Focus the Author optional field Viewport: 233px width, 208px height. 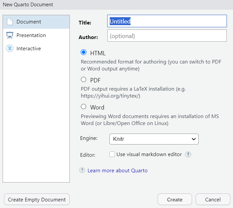coord(167,36)
